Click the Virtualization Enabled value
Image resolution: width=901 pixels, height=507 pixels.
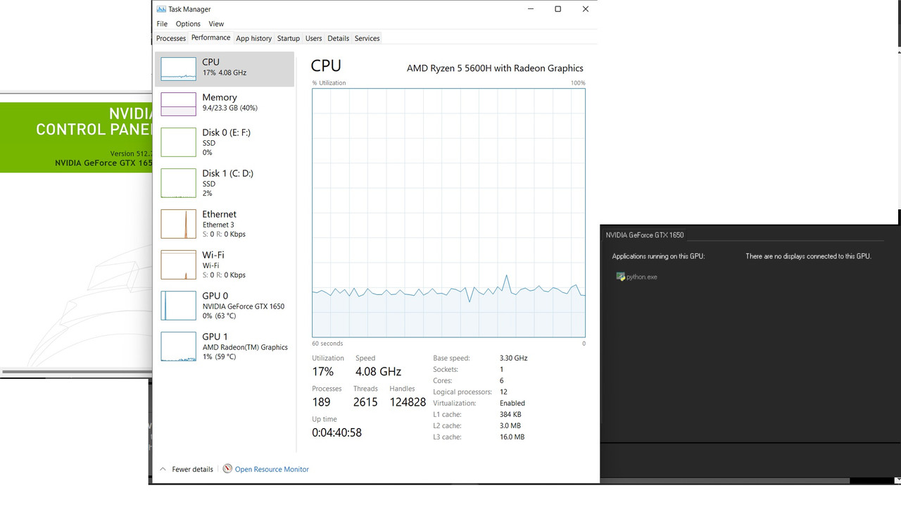coord(512,403)
